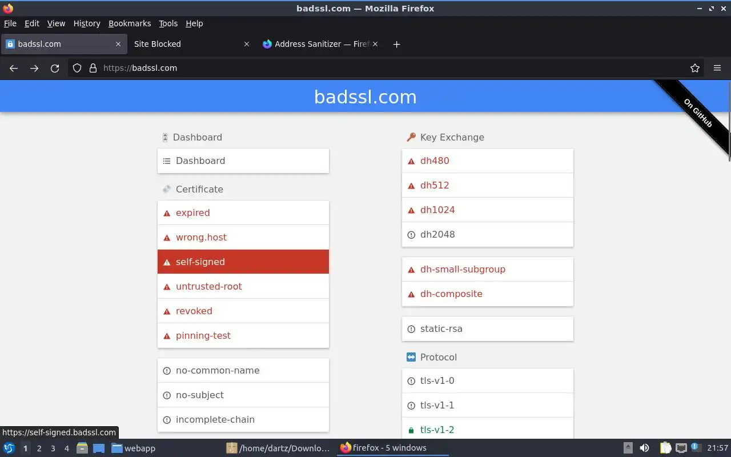
Task: Switch to workspace 4
Action: 66,448
